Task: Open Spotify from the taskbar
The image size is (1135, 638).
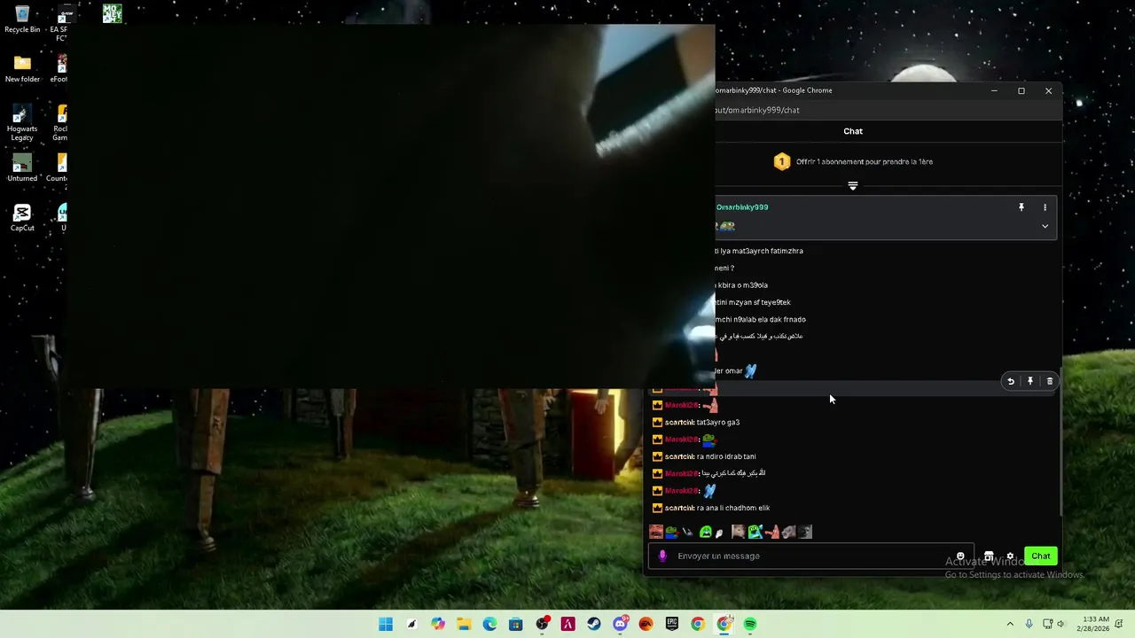Action: [x=750, y=625]
